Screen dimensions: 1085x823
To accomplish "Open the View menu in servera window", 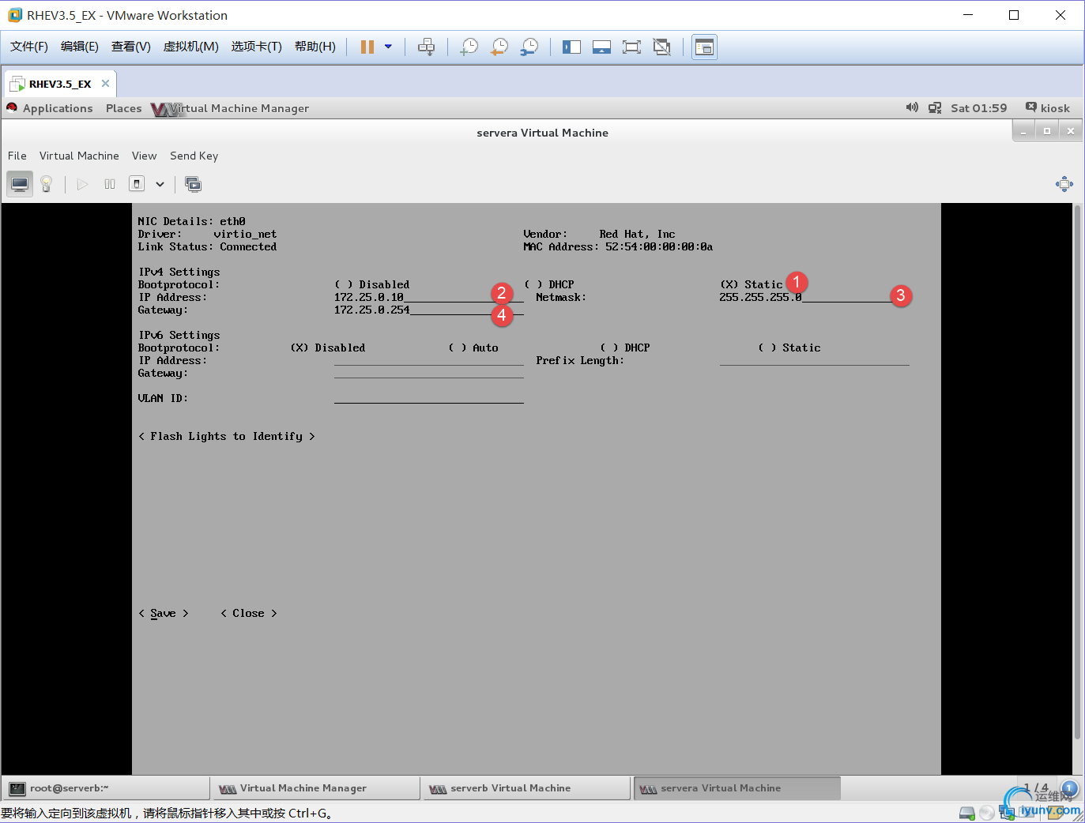I will click(x=144, y=156).
